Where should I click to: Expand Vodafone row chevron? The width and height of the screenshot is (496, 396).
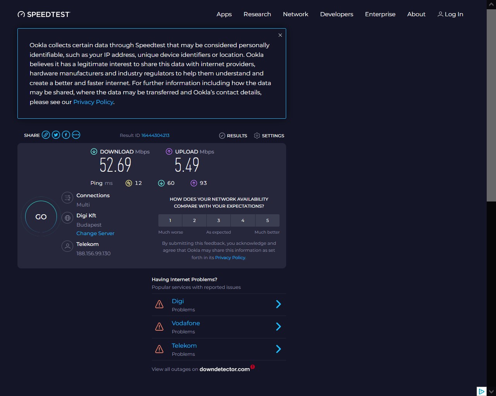[x=278, y=327]
